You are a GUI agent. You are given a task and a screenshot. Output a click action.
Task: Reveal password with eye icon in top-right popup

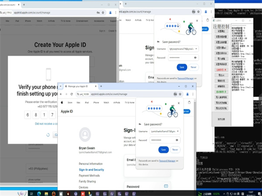(x=195, y=57)
